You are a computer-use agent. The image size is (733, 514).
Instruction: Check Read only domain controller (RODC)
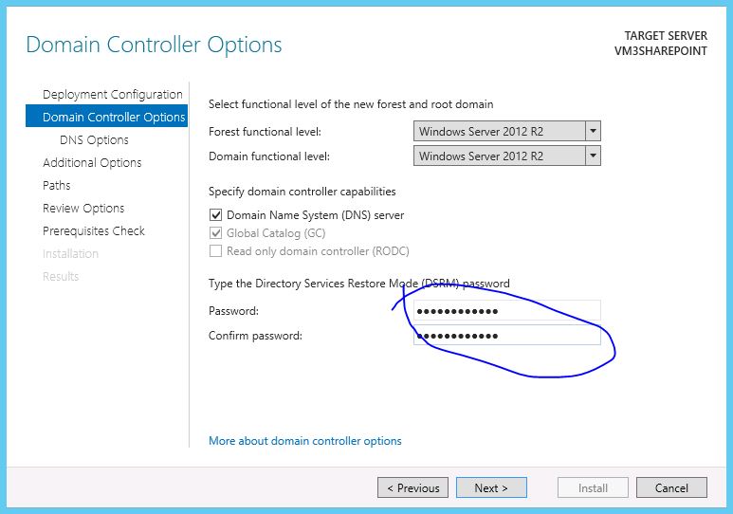click(215, 251)
